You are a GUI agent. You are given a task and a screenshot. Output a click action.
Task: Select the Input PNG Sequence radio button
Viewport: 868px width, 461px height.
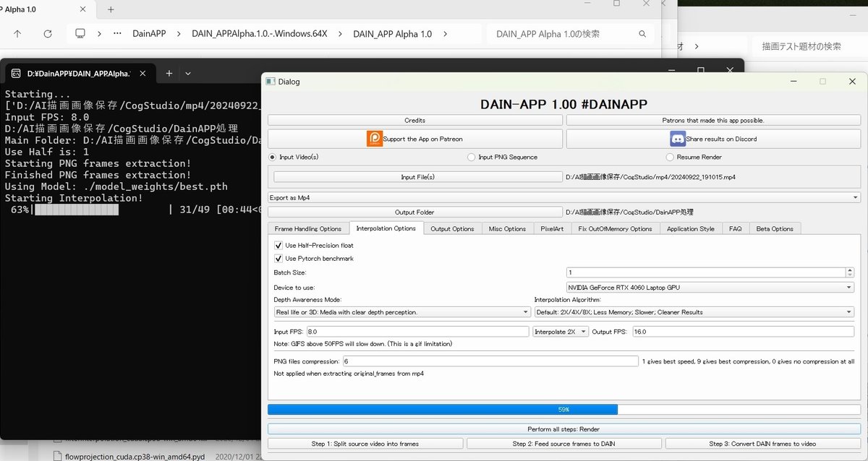pyautogui.click(x=471, y=157)
